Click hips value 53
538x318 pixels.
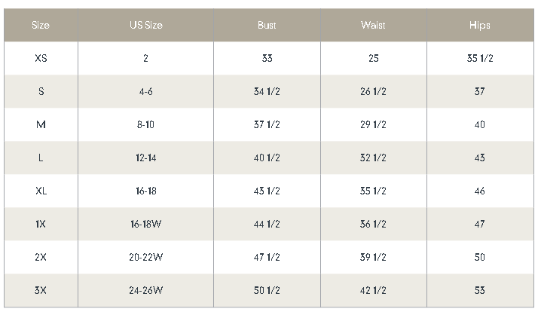(479, 290)
